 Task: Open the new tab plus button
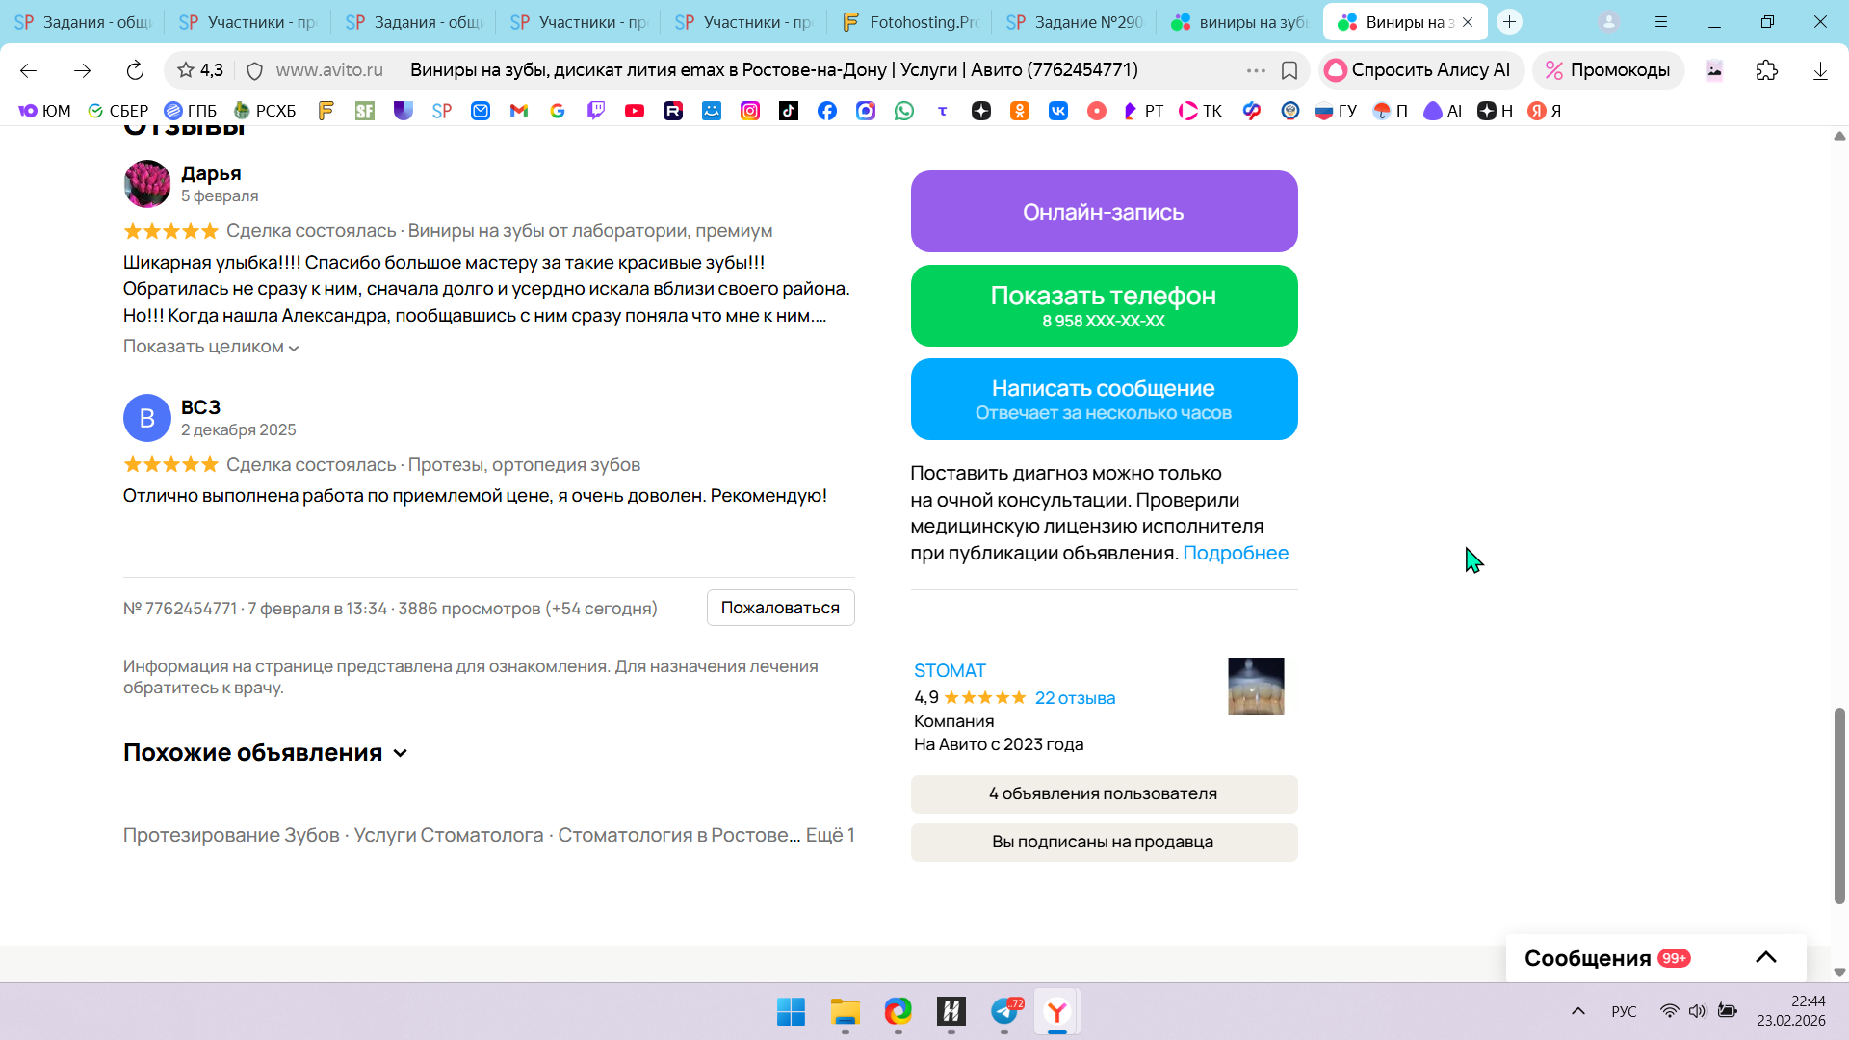tap(1509, 21)
